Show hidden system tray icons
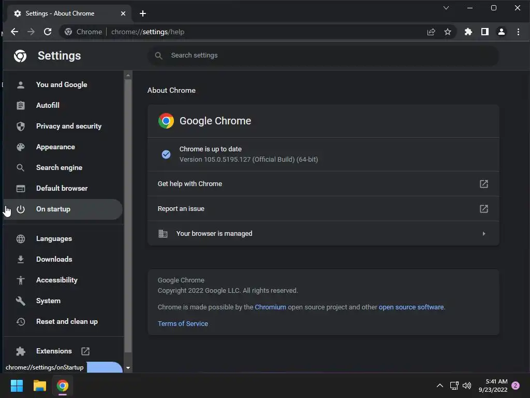This screenshot has width=530, height=398. (x=440, y=386)
